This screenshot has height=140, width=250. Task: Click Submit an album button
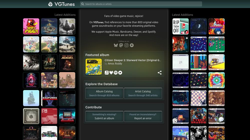click(104, 116)
